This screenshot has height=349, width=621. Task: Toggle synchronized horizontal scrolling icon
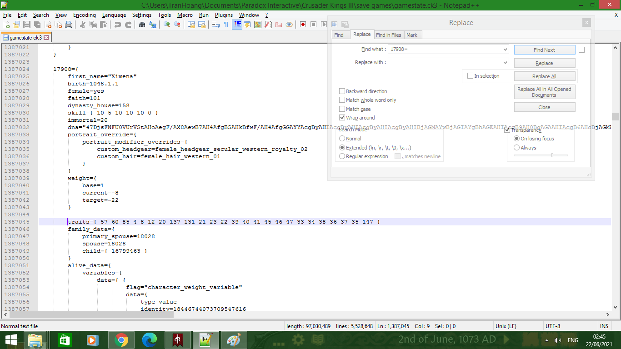coord(202,25)
